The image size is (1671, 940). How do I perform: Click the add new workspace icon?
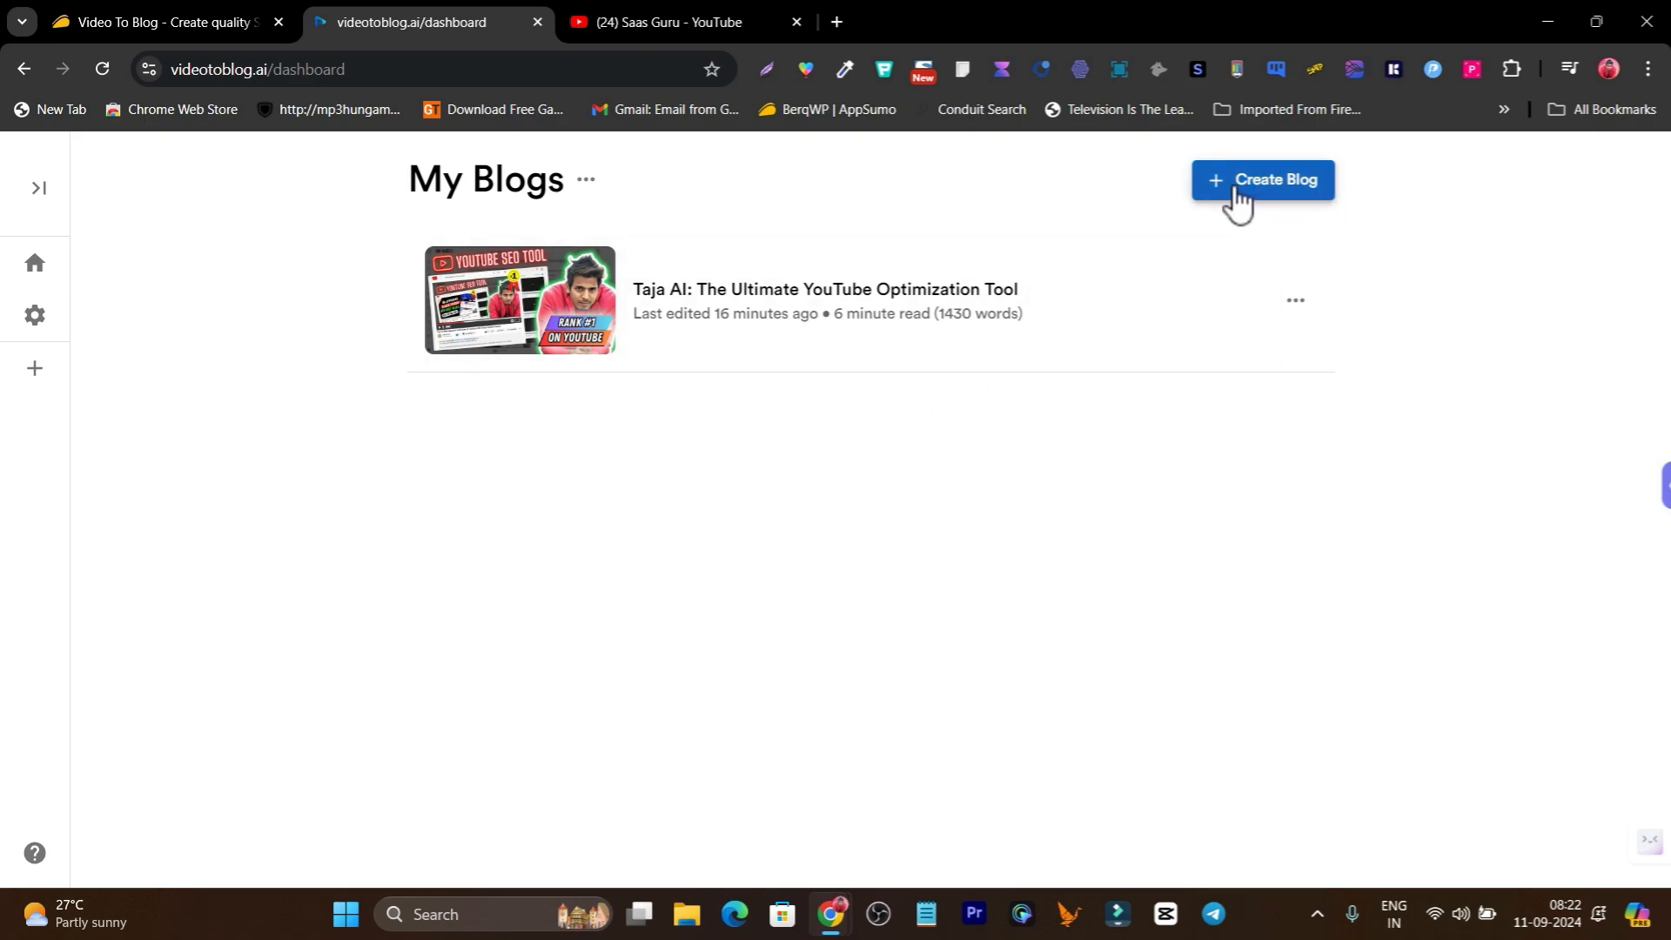(35, 368)
